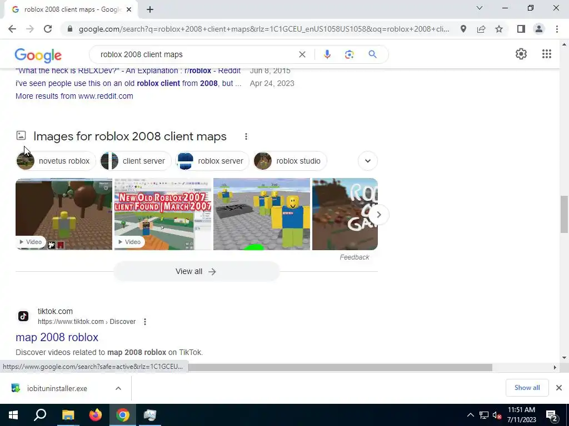The image size is (569, 426).
Task: Filter images by roblox server
Action: 212,161
